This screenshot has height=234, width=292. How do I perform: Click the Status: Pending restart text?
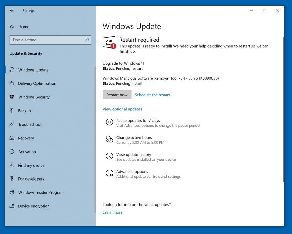[122, 69]
